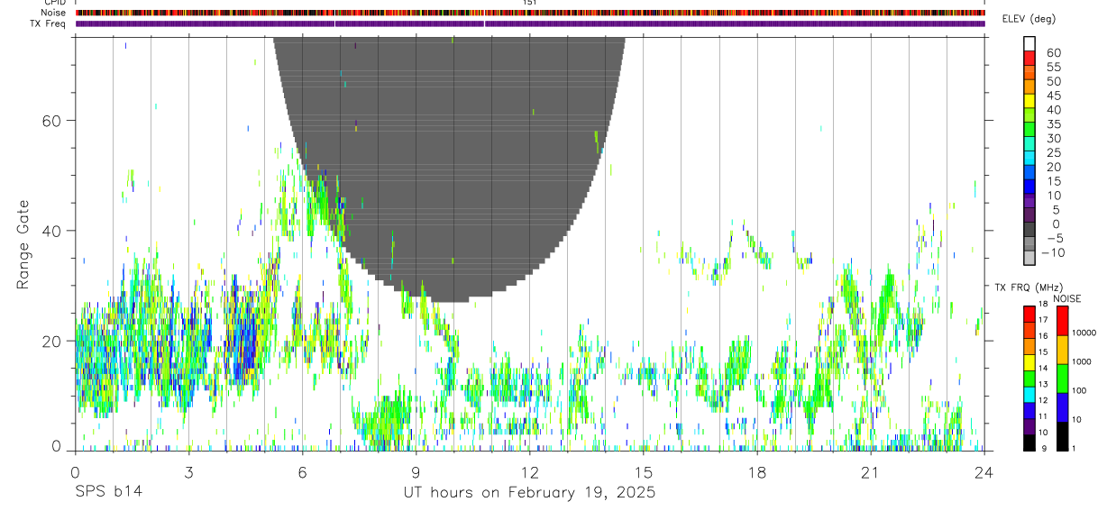Screen dimensions: 1107x511
Task: Click the 12 tick label on the UT hours axis
Action: tap(529, 472)
